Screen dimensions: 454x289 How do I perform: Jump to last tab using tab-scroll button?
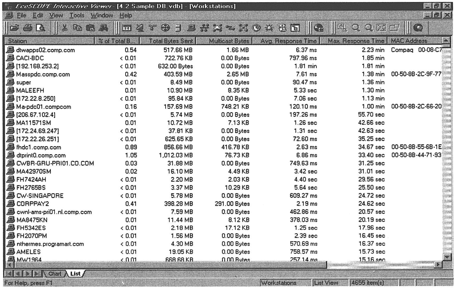click(x=37, y=274)
